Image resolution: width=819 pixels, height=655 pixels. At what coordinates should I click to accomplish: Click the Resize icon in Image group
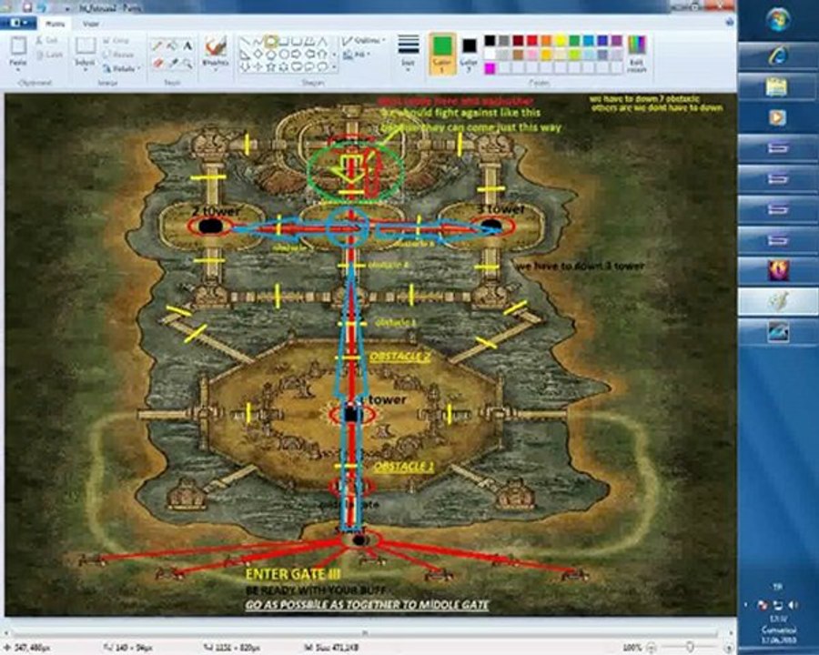point(106,55)
